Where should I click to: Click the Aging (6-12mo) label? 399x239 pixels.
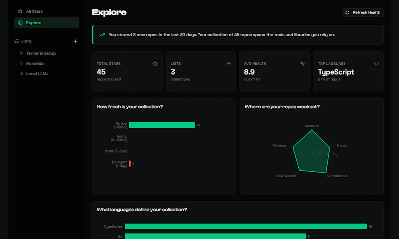coord(119,138)
